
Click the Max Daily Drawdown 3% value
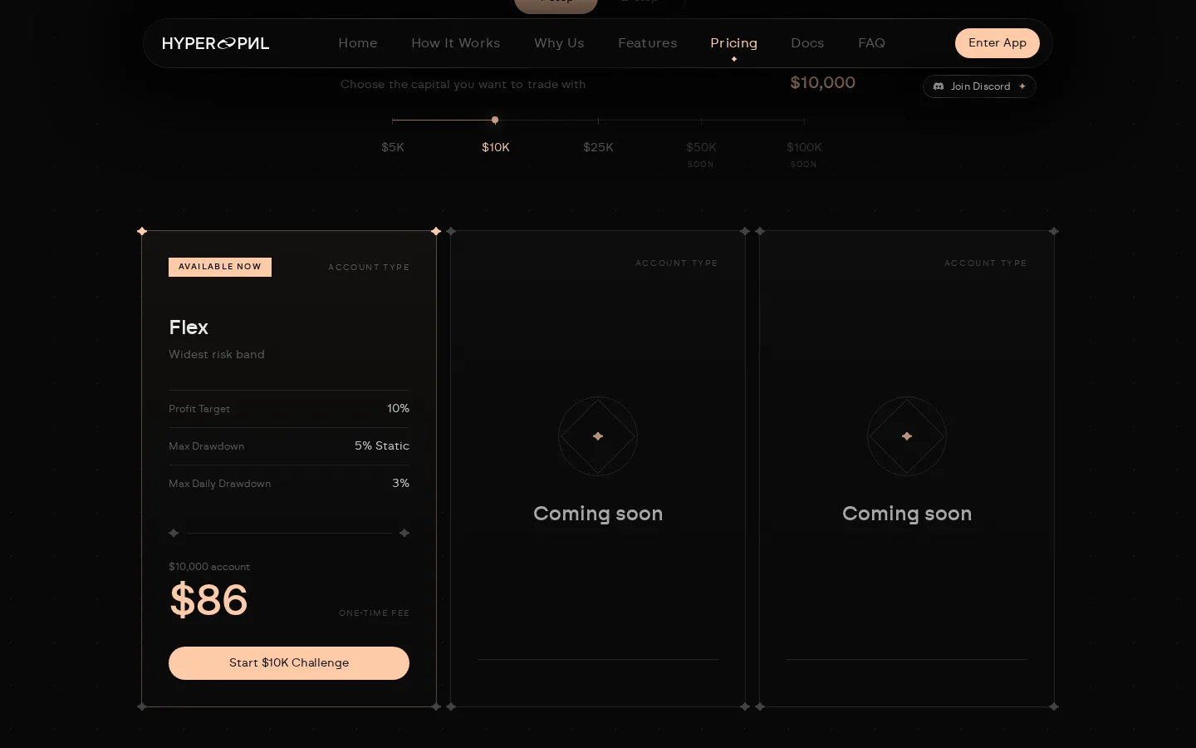click(400, 483)
